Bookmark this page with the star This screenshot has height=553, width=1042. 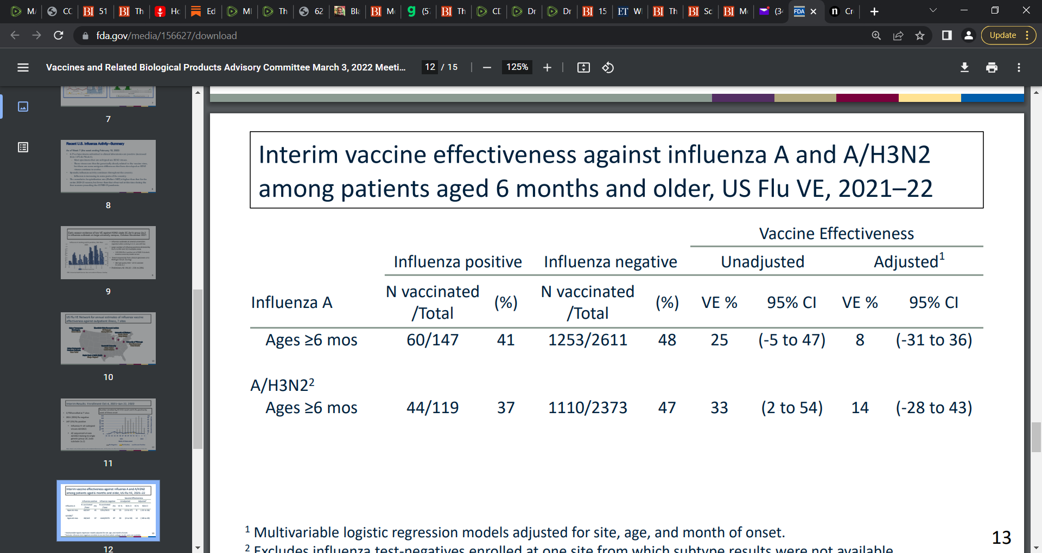tap(919, 35)
